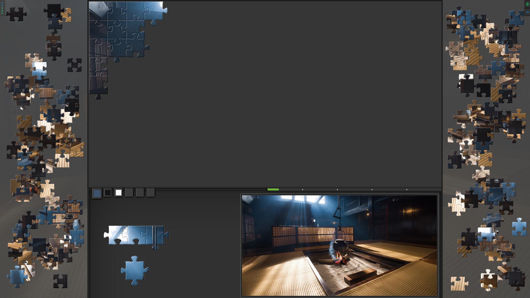Viewport: 530px width, 298px height.
Task: Pick the lone light-blue piece on right panel
Action: (519, 227)
